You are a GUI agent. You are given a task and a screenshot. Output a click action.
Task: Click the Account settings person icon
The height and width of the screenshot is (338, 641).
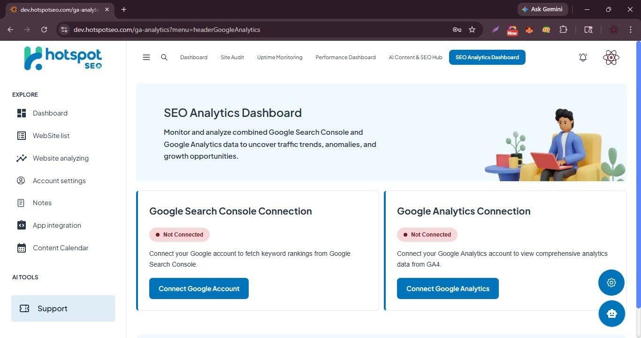point(21,181)
